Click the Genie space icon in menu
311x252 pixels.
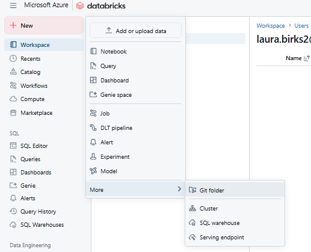click(93, 94)
